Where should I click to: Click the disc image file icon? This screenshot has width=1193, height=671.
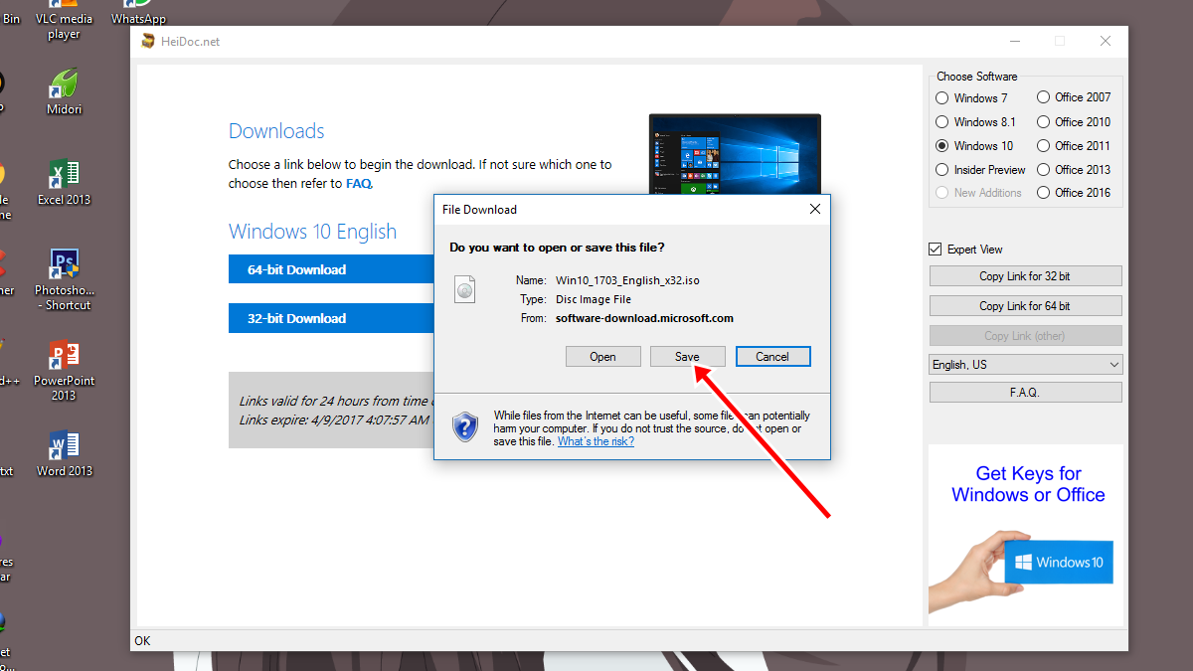coord(465,289)
